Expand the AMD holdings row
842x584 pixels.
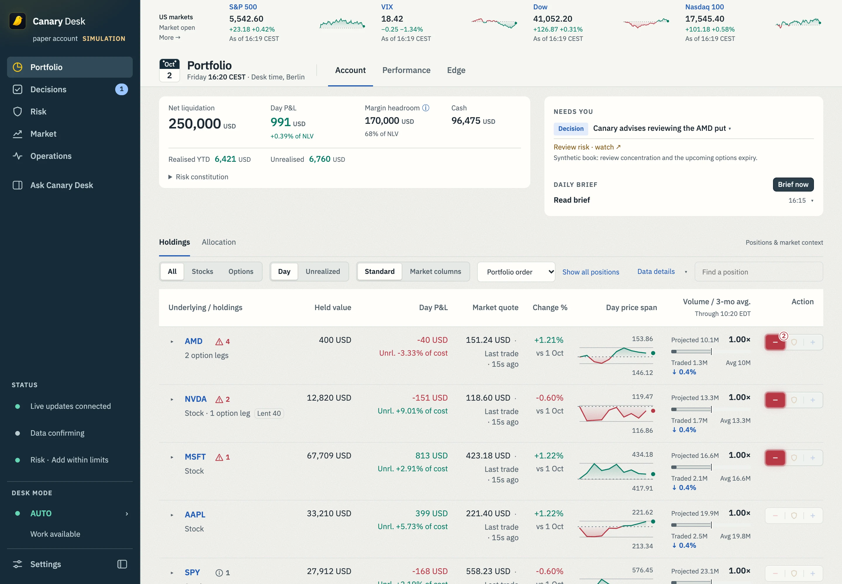tap(172, 341)
